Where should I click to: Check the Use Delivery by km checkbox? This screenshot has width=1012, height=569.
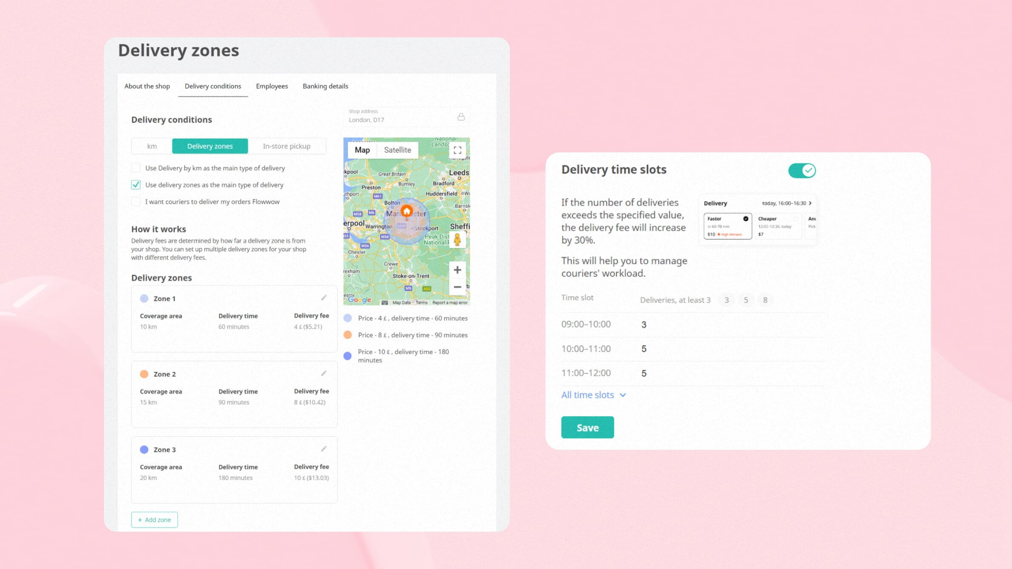pyautogui.click(x=136, y=167)
